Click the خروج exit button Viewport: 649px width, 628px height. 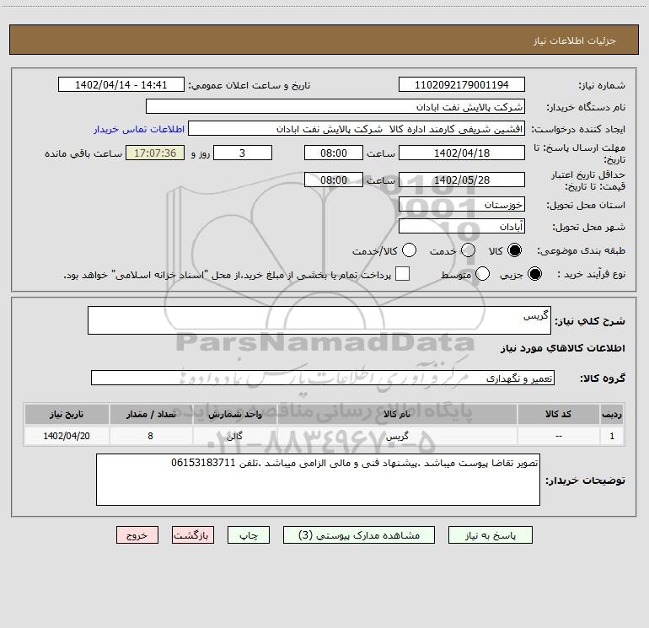[x=137, y=535]
